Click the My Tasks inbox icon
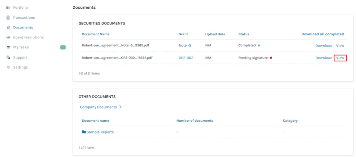This screenshot has height=157, width=356. coord(8,47)
